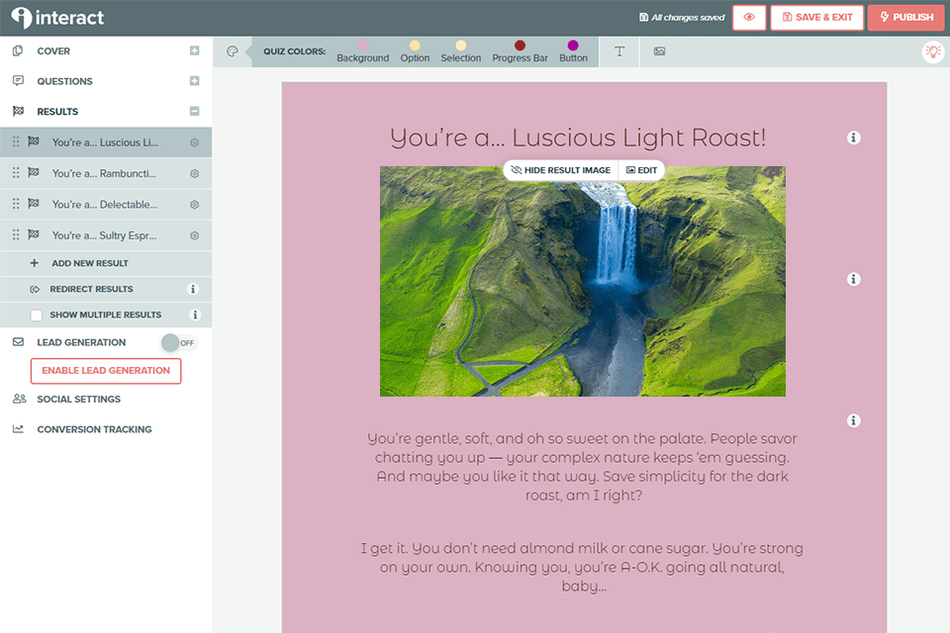Click Enable Lead Generation button
Viewport: 950px width, 633px height.
pos(106,371)
